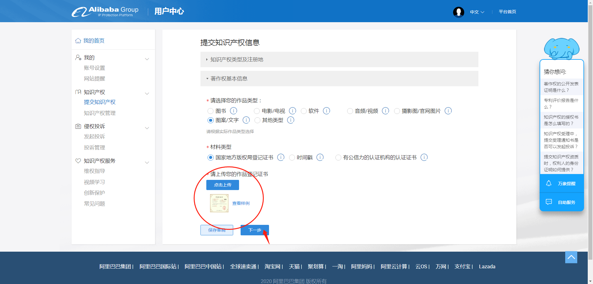Open 网站提醒 in sidebar
Screen dimensions: 593x284
95,79
